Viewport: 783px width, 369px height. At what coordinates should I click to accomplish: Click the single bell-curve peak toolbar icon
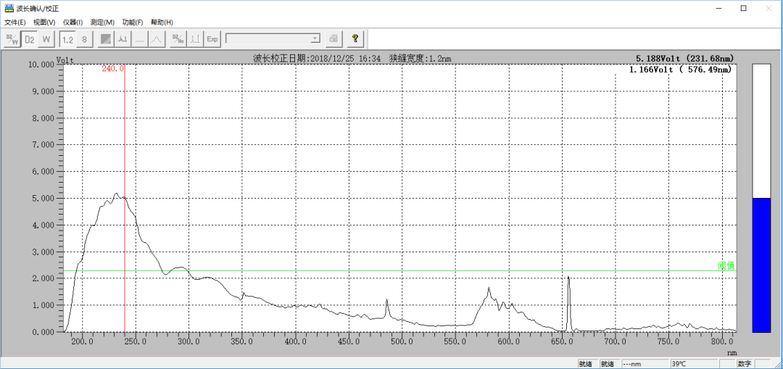156,38
